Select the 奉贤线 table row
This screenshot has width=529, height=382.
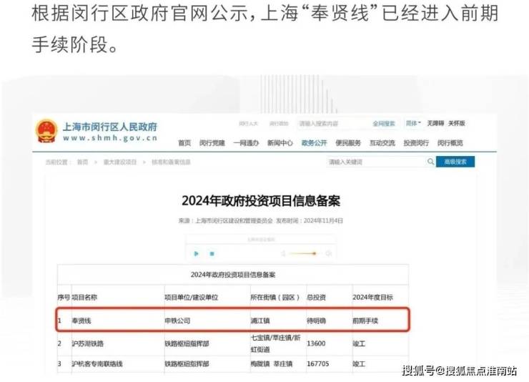(232, 320)
